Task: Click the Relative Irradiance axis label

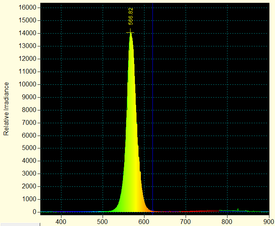Action: [6, 108]
